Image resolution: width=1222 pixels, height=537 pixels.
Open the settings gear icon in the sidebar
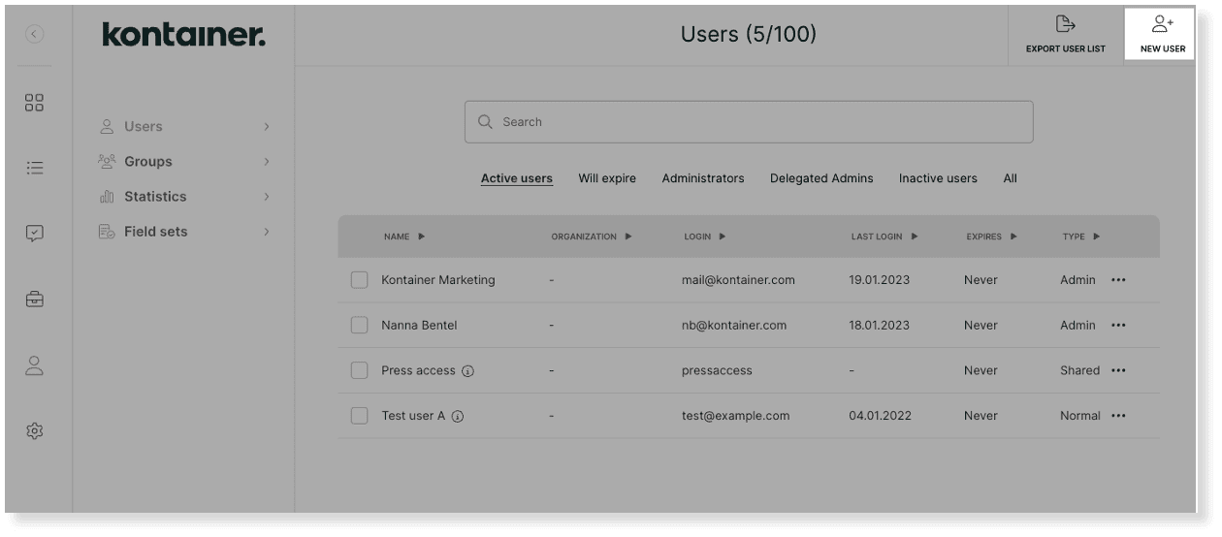click(x=35, y=430)
